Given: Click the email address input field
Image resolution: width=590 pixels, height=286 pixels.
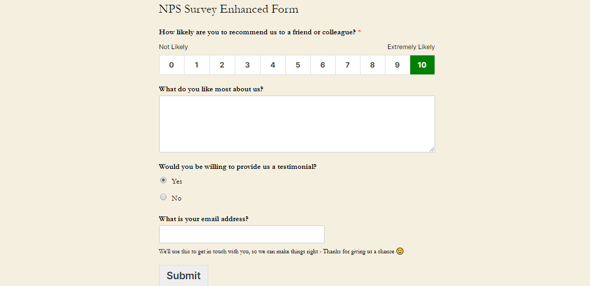Looking at the screenshot, I should tap(242, 234).
